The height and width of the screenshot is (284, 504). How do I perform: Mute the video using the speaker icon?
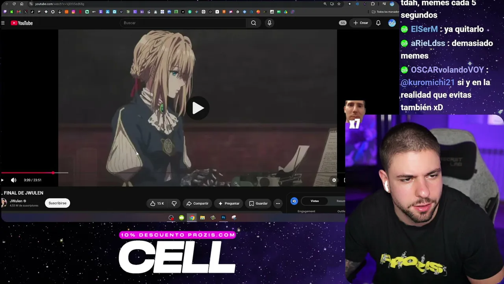[x=13, y=180]
